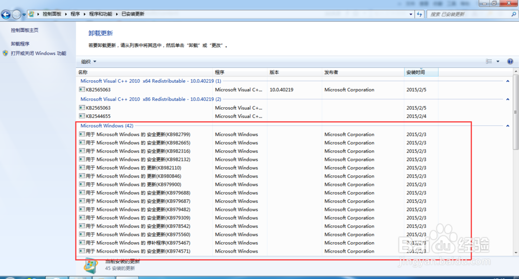519x279 pixels.
Task: Click the shield icon beside Windows 功能
Action: [5, 53]
